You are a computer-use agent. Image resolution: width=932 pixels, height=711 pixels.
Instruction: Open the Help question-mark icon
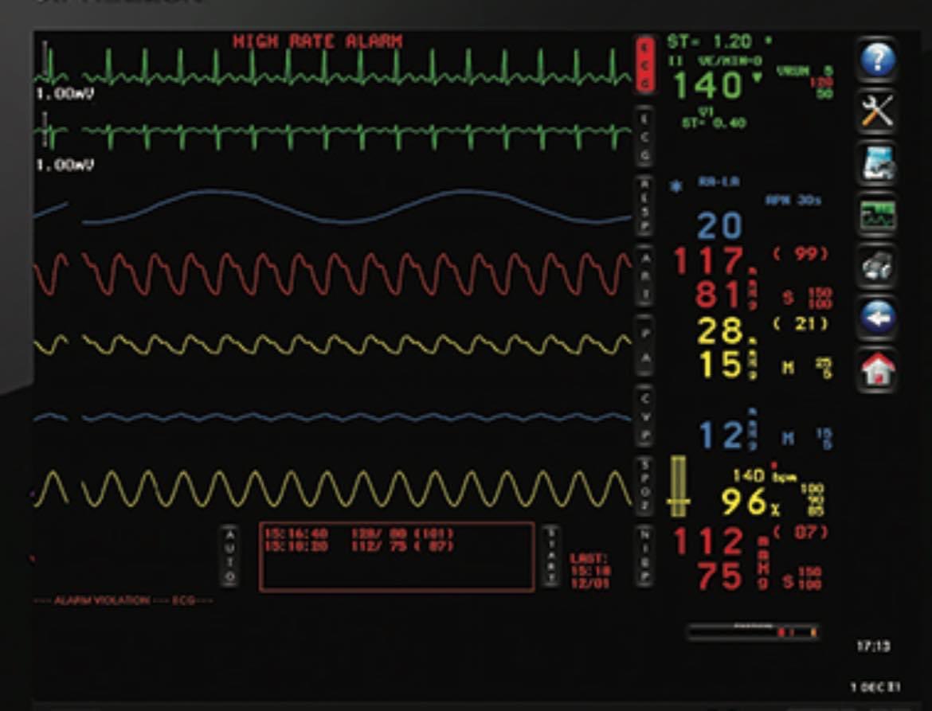877,60
